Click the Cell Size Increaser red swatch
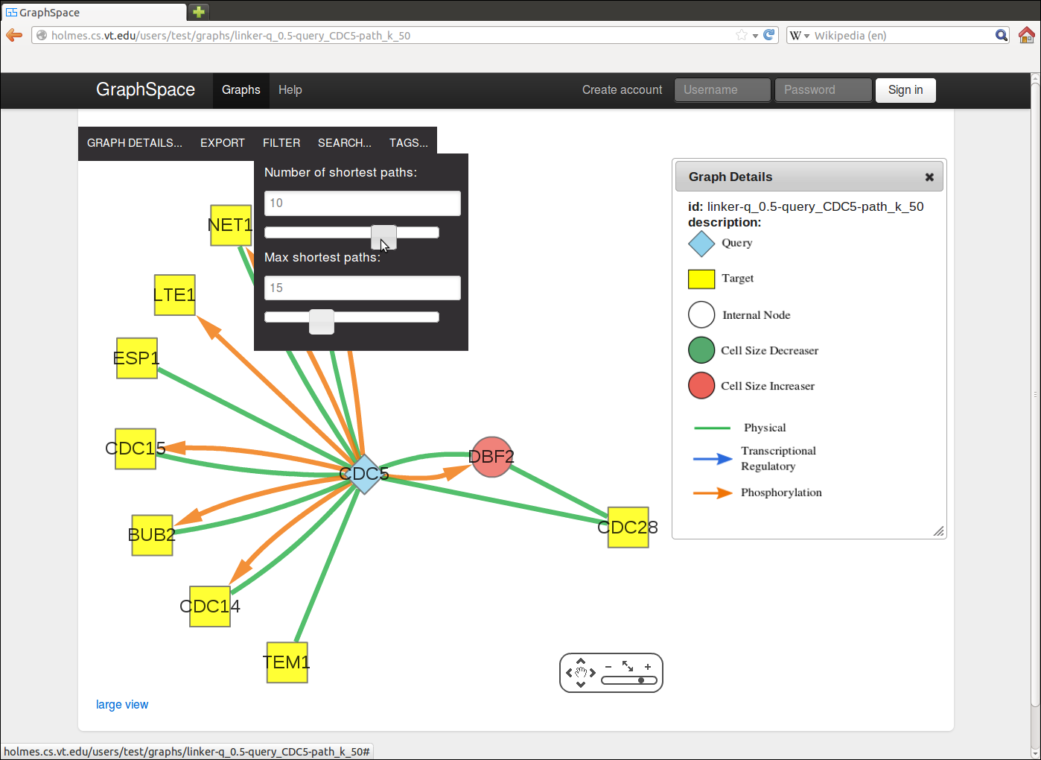 click(701, 386)
